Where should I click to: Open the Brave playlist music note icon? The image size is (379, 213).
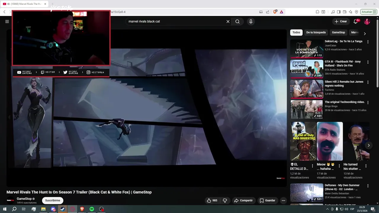tap(333, 12)
